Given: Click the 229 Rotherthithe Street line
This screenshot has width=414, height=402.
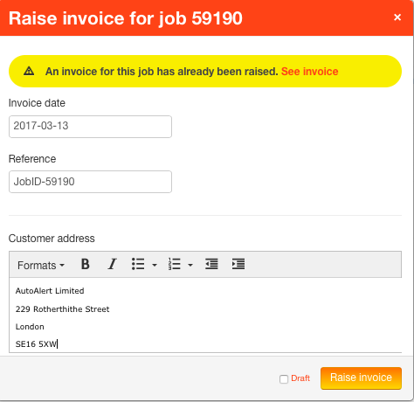Looking at the screenshot, I should coord(62,309).
